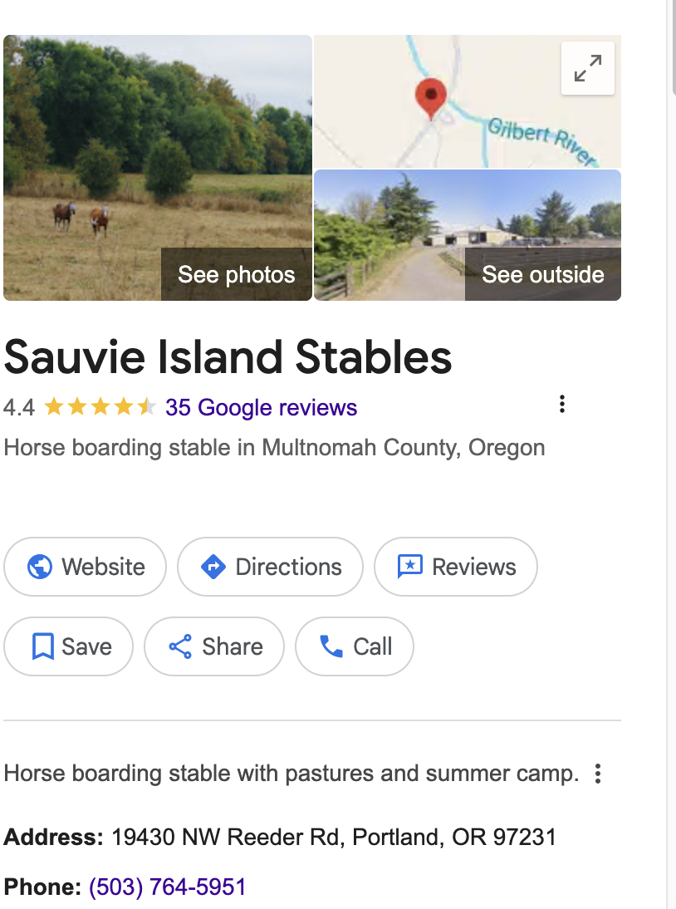
Task: Open the 35 Google reviews link
Action: tap(261, 408)
